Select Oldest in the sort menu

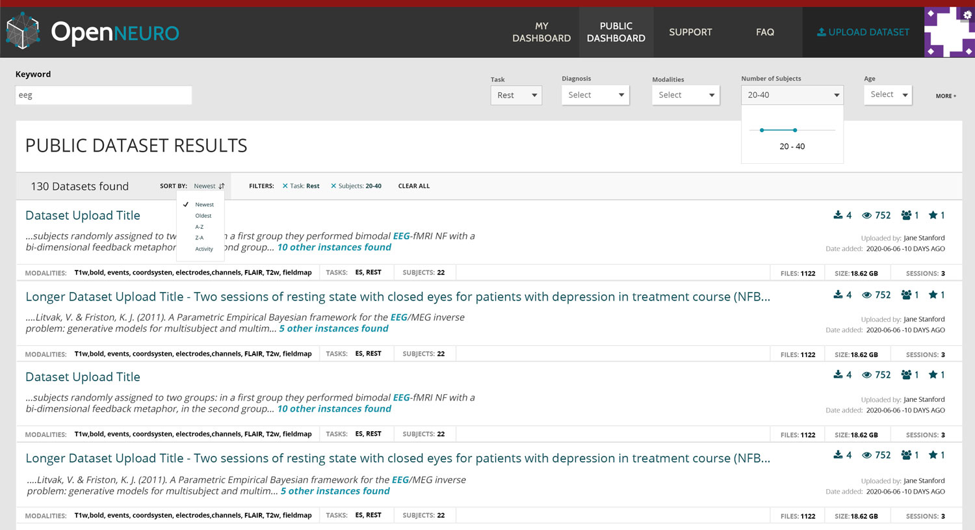(x=203, y=215)
